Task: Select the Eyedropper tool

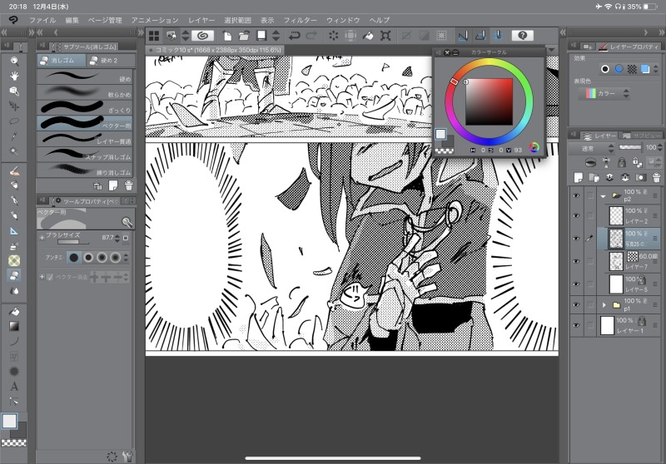Action: (x=14, y=136)
